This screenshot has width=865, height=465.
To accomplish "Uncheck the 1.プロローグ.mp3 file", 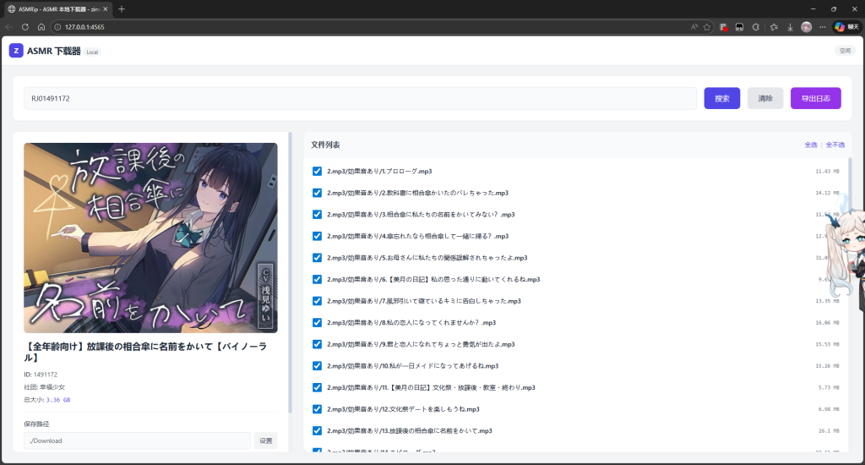I will (318, 171).
